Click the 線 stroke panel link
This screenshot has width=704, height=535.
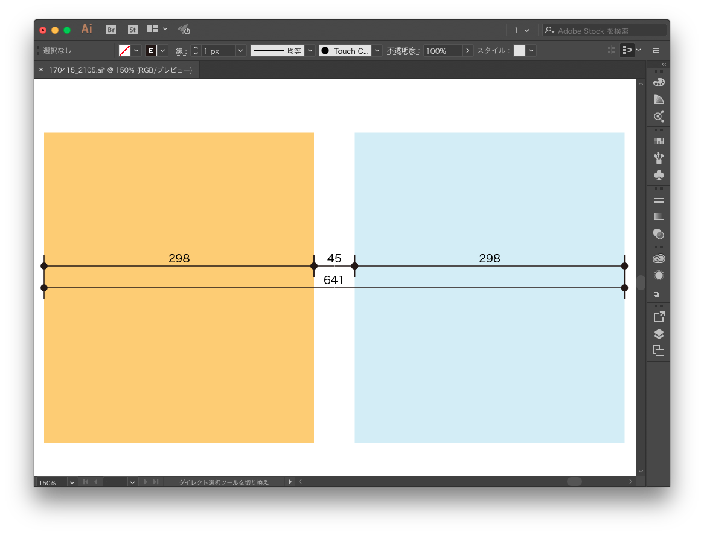click(x=181, y=51)
